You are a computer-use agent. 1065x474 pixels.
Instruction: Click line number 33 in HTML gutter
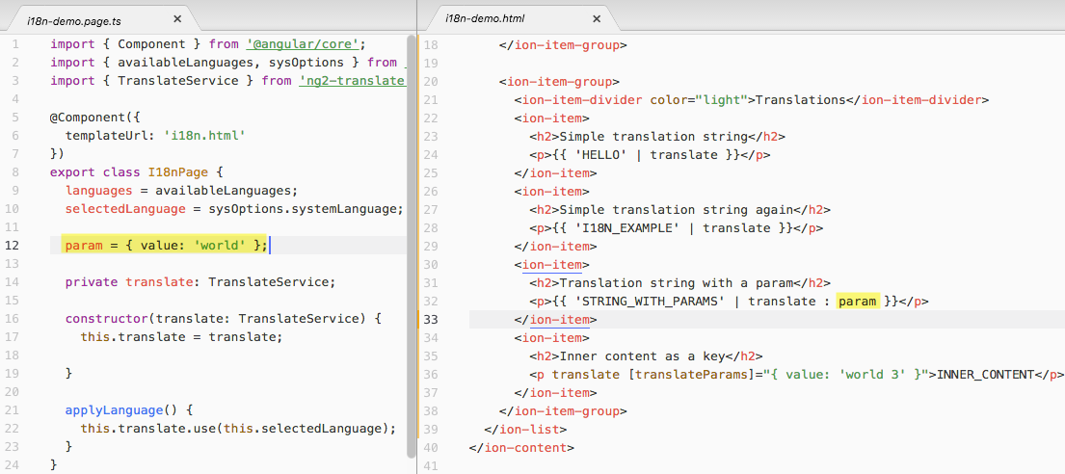pos(431,319)
